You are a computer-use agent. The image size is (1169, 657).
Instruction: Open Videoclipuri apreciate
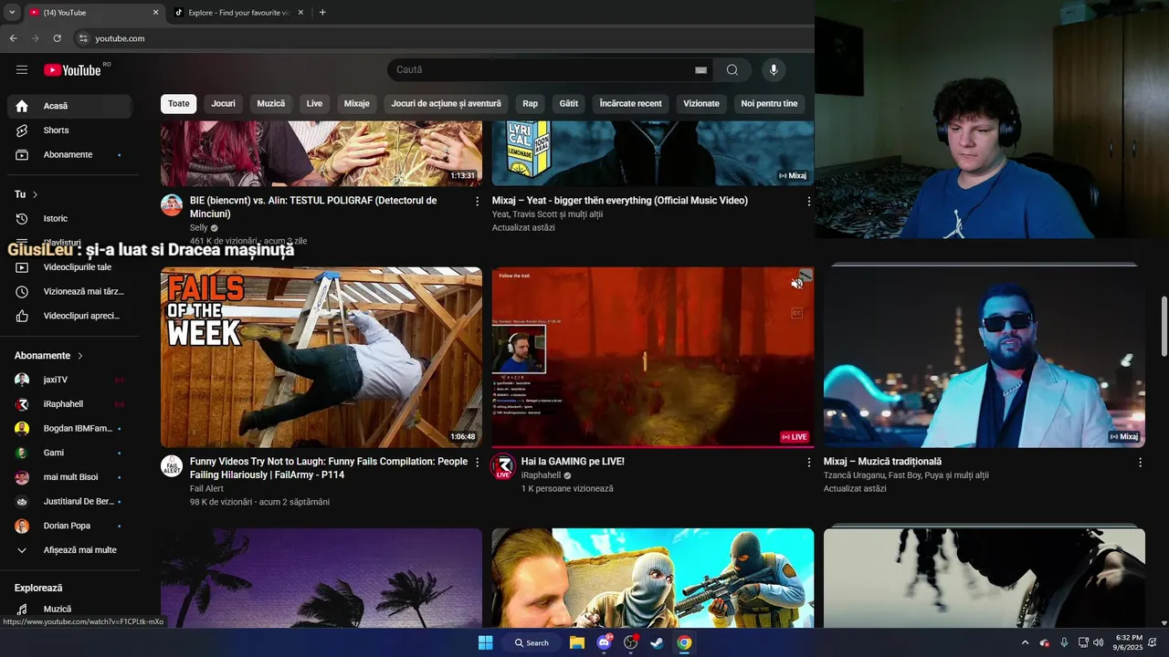[x=69, y=316]
